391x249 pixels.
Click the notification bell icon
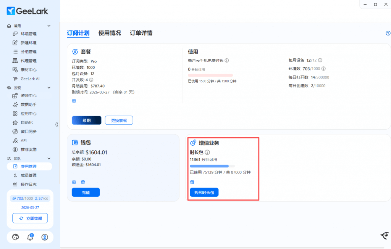tap(30, 237)
